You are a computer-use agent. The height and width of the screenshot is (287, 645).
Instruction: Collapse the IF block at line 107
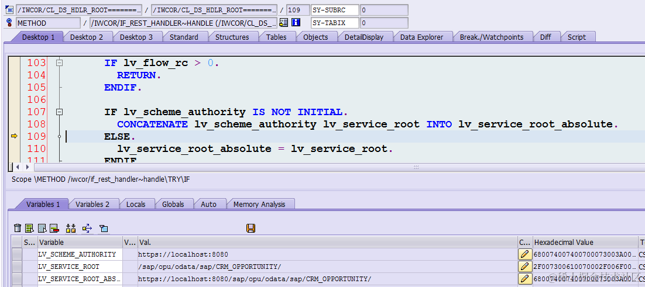pos(60,112)
